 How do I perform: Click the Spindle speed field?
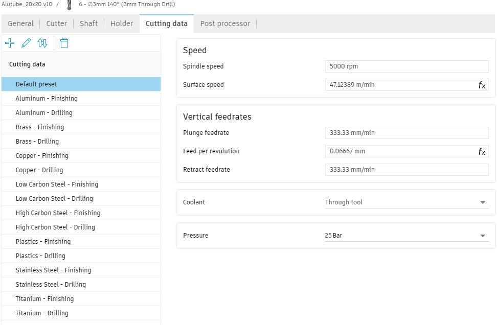(x=406, y=66)
